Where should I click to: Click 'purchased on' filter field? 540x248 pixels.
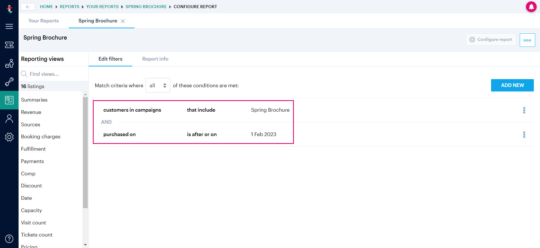point(120,134)
